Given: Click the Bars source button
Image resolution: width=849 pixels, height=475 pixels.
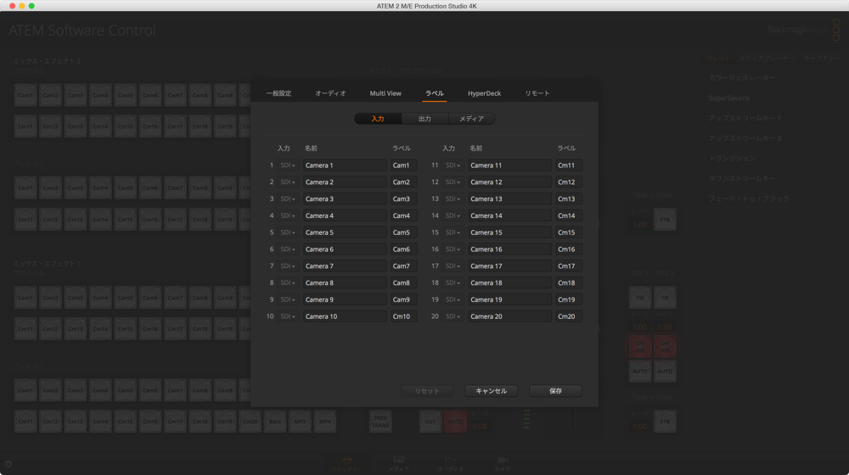Looking at the screenshot, I should pyautogui.click(x=275, y=422).
